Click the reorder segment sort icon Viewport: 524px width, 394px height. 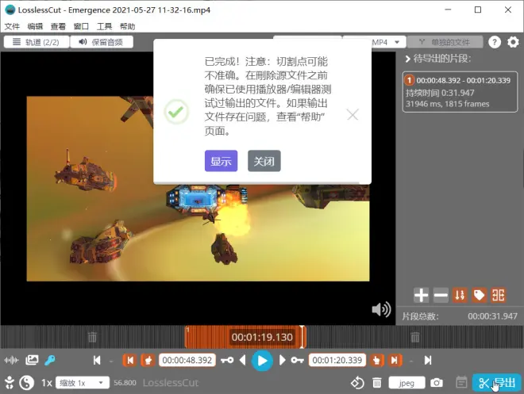pos(460,295)
